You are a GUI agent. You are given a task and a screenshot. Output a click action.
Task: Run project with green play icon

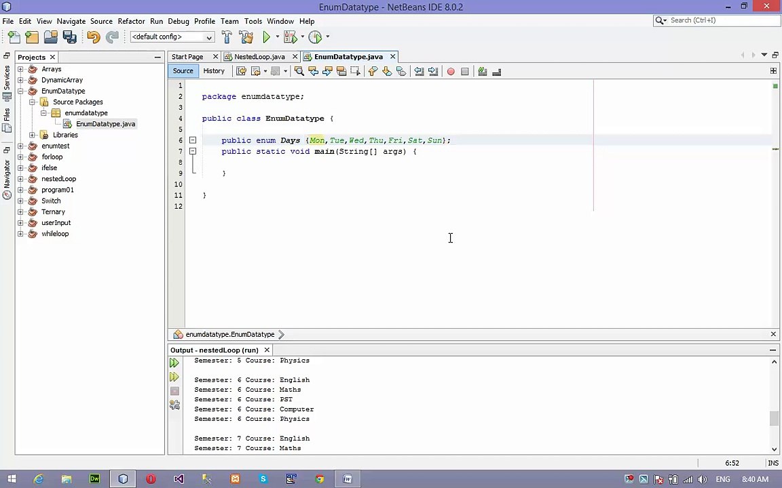(x=266, y=37)
